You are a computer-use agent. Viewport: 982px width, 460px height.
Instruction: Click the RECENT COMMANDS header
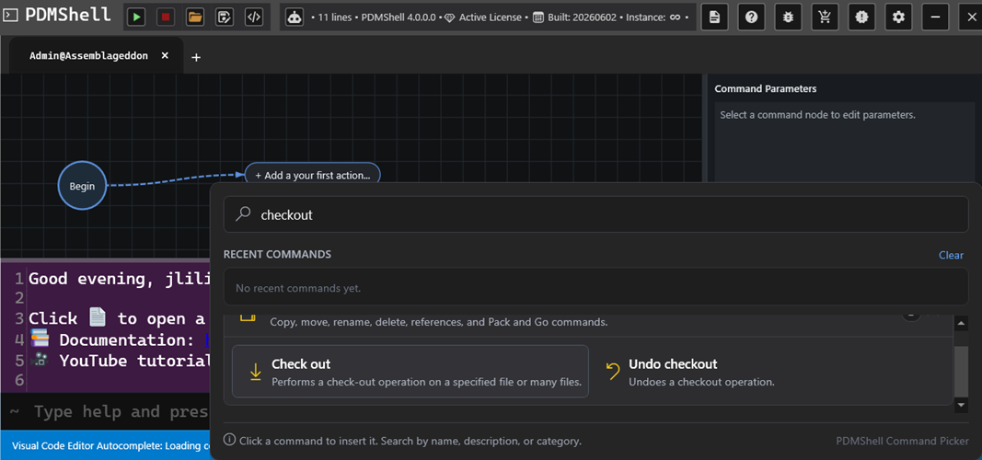tap(277, 255)
